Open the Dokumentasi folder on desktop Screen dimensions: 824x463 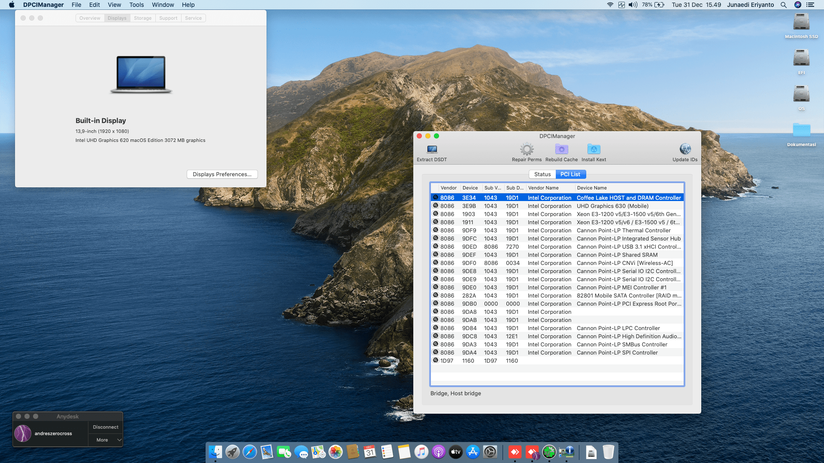[801, 130]
